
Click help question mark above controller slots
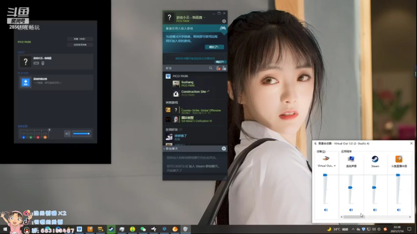click(x=50, y=129)
